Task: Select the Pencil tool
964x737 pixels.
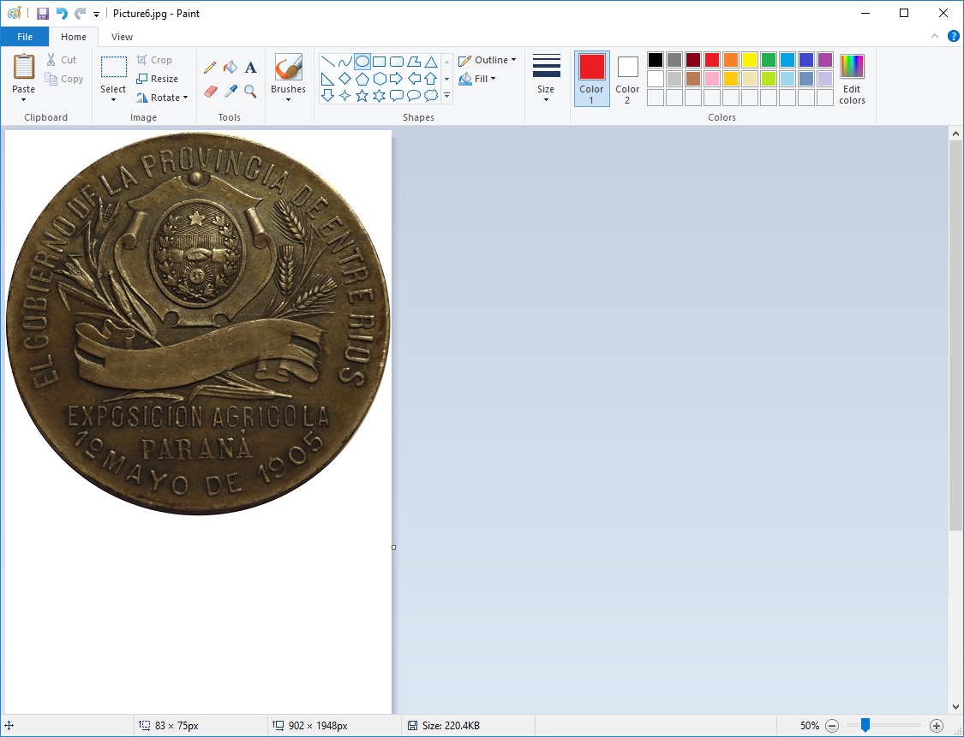Action: (x=210, y=68)
